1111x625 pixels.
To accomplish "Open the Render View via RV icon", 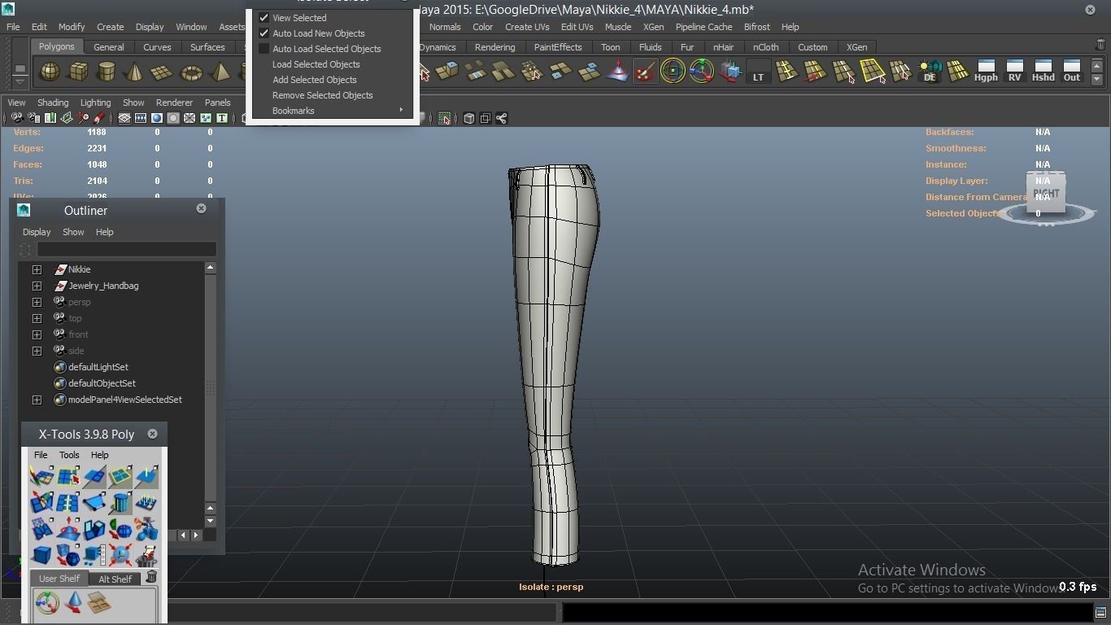I will (x=1014, y=72).
